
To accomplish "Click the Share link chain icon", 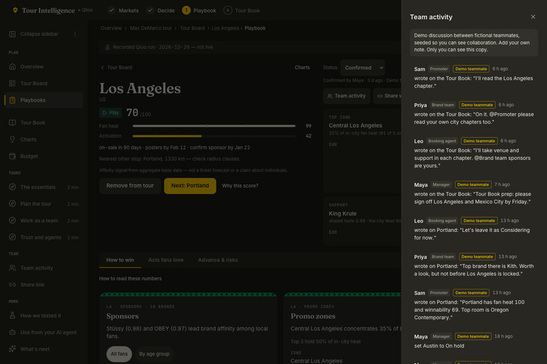I will point(13,285).
